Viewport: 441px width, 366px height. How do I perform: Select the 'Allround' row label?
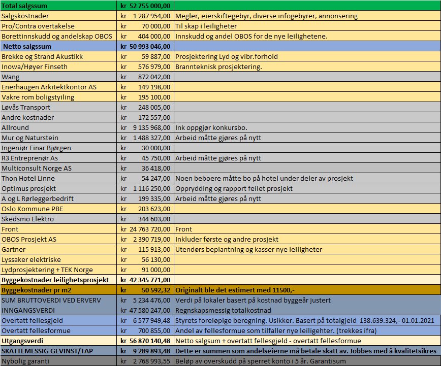coord(58,127)
